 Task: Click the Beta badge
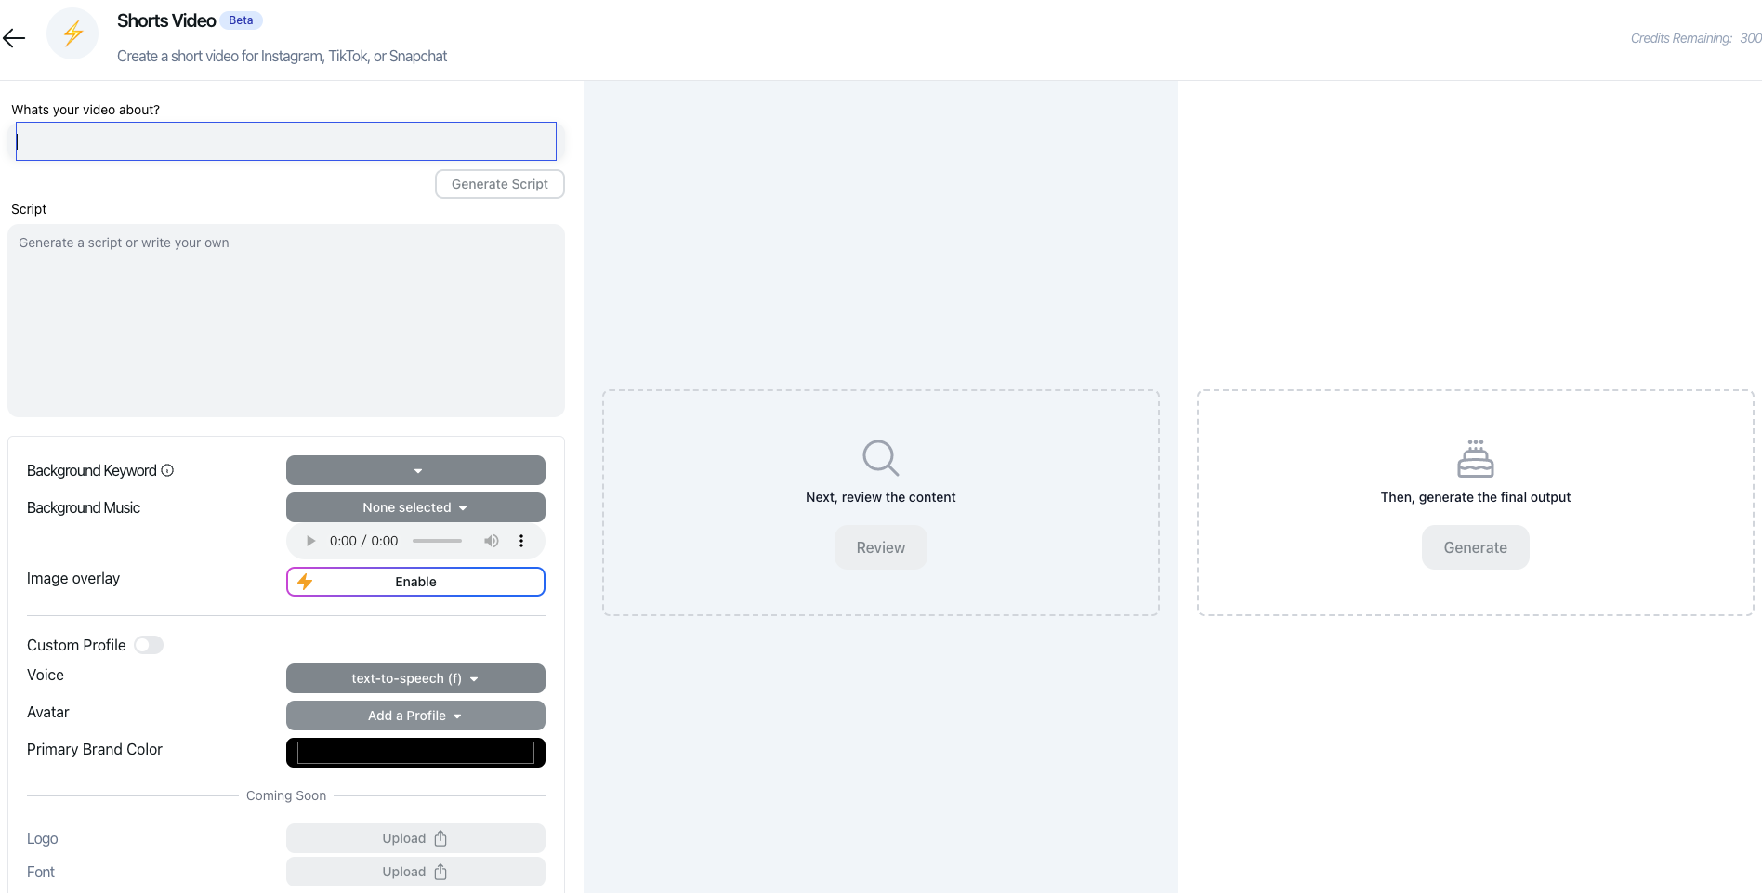tap(241, 20)
